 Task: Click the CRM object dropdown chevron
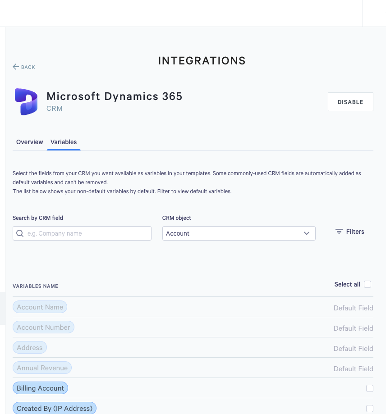tap(307, 233)
